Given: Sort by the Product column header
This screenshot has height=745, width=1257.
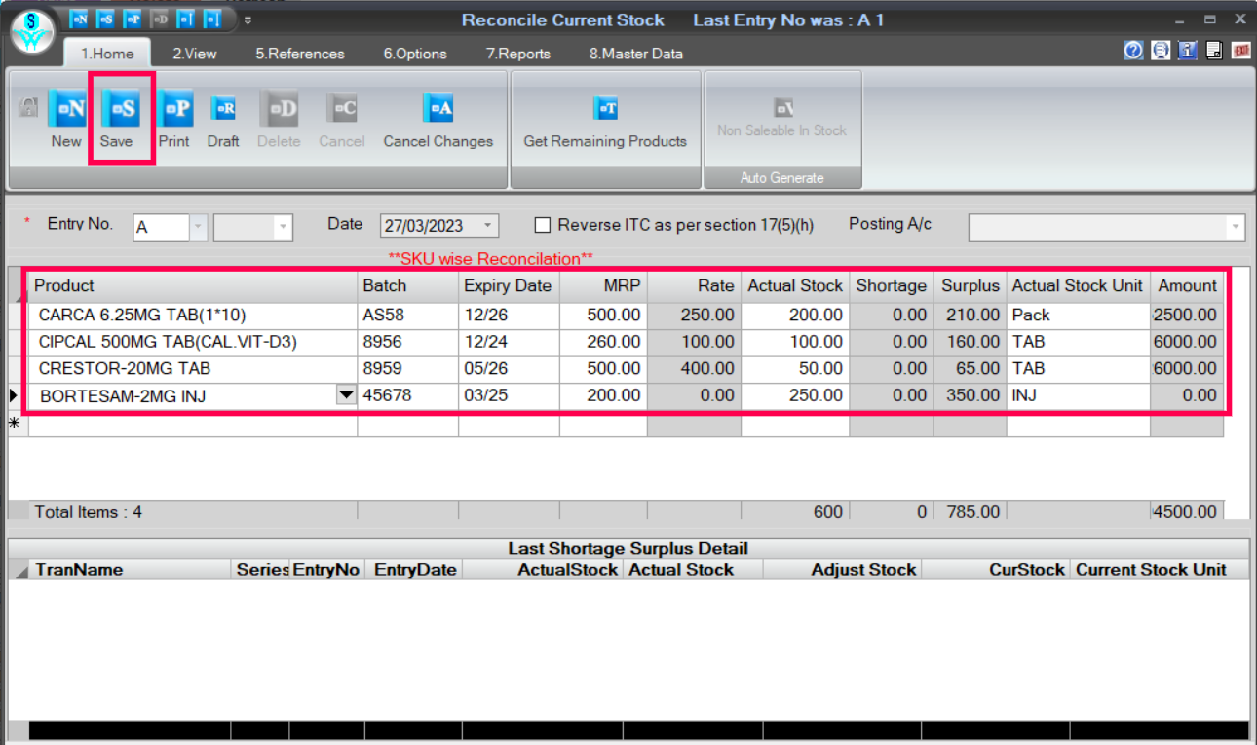Looking at the screenshot, I should [193, 285].
